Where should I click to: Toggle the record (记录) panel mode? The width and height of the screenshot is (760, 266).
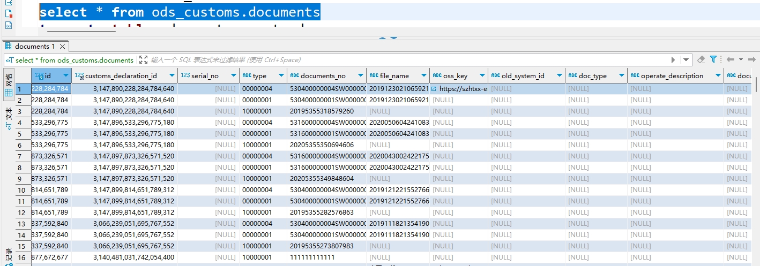click(9, 256)
